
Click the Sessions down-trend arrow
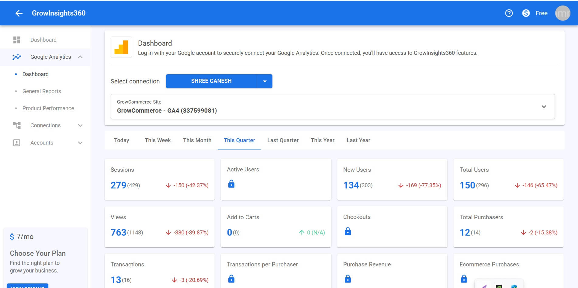tap(168, 185)
